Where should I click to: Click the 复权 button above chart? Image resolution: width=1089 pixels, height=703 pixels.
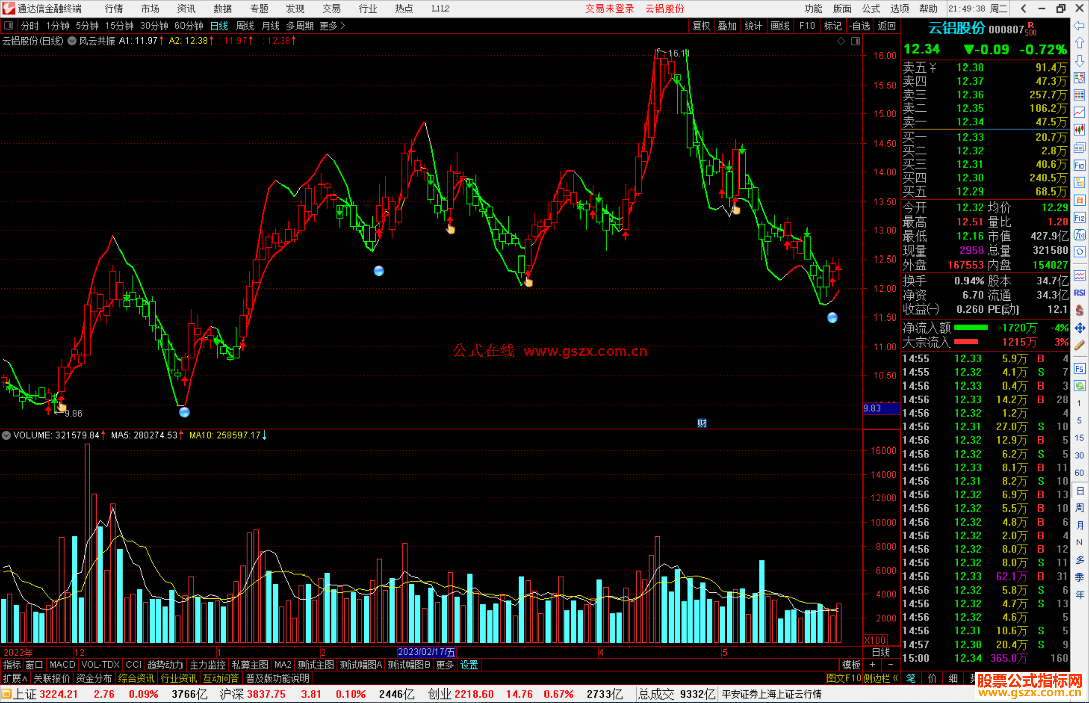click(701, 26)
